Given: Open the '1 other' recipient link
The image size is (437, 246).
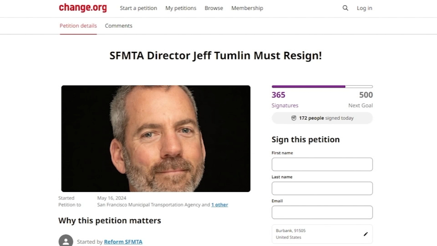Looking at the screenshot, I should pos(220,205).
